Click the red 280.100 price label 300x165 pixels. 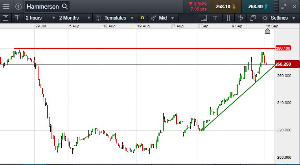[283, 48]
